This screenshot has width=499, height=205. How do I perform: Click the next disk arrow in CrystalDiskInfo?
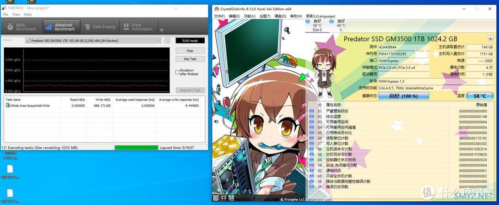click(x=490, y=38)
